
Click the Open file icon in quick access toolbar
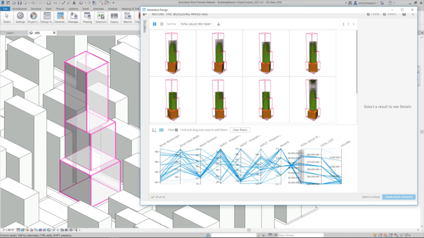pyautogui.click(x=14, y=3)
